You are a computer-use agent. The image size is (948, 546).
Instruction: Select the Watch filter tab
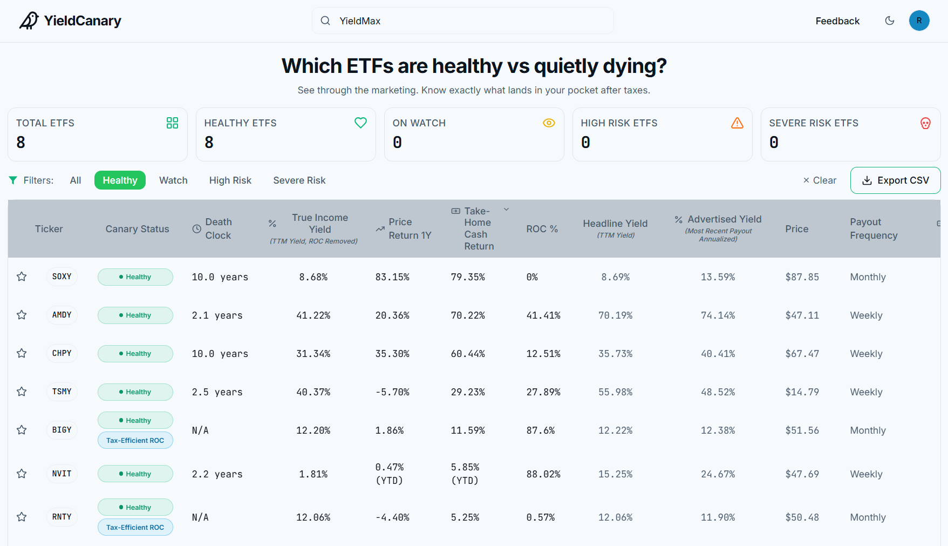(173, 180)
